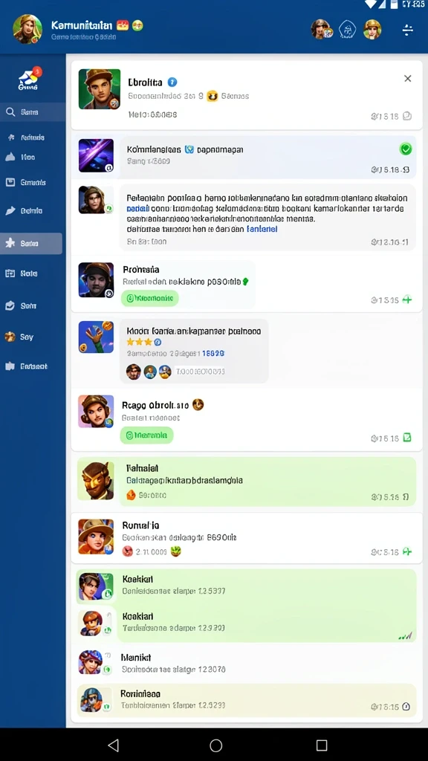Viewport: 428px width, 761px height.
Task: Open the first Koekiarl avatar
Action: pyautogui.click(x=96, y=586)
